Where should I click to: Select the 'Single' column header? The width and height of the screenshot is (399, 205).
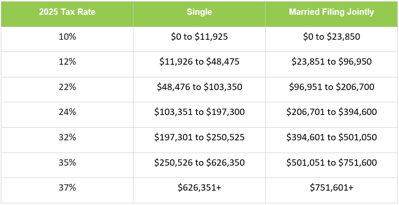[x=199, y=14]
